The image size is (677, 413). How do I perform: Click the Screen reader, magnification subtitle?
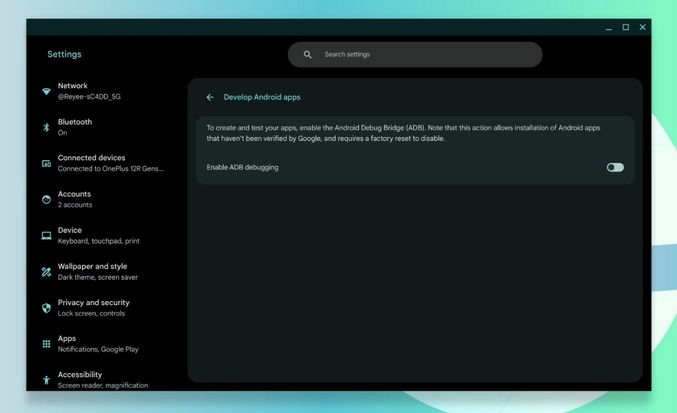(102, 385)
